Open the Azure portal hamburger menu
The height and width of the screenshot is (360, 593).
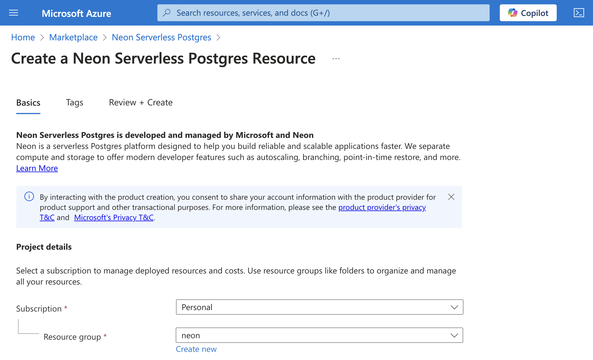click(x=13, y=13)
